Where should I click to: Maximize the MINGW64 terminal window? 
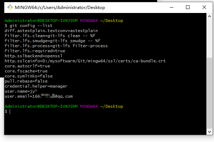pos(188,7)
